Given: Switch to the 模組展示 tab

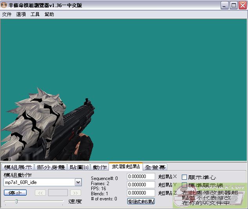Looking at the screenshot, I should click(x=18, y=167).
